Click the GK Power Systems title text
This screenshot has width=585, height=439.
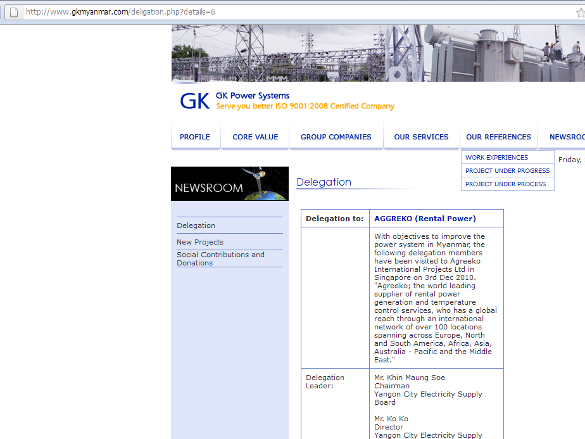253,96
